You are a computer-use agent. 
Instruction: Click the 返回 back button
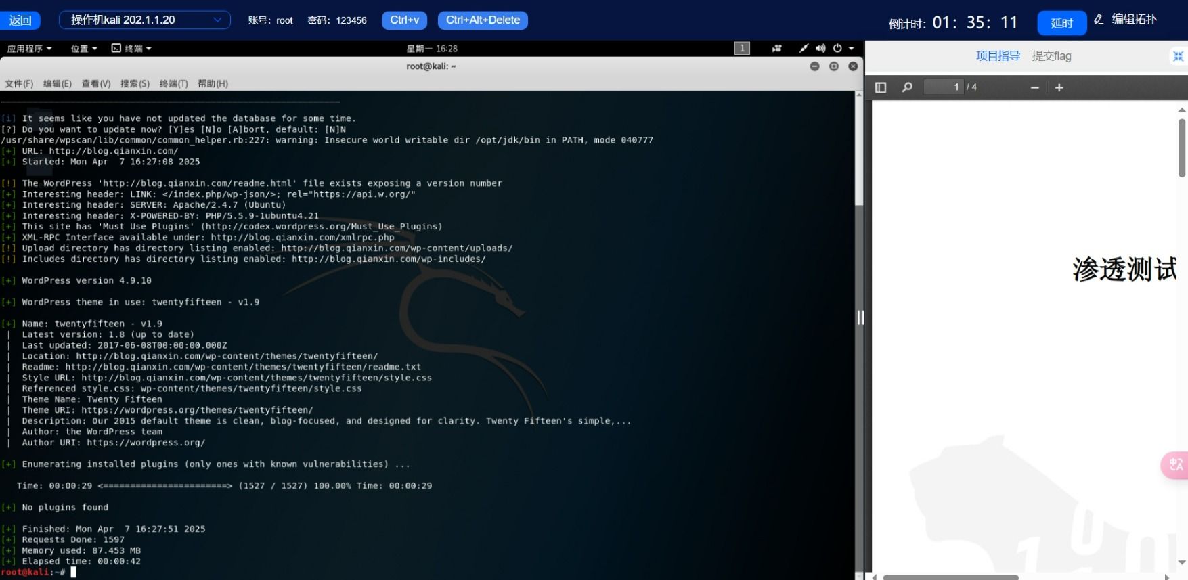pos(20,20)
